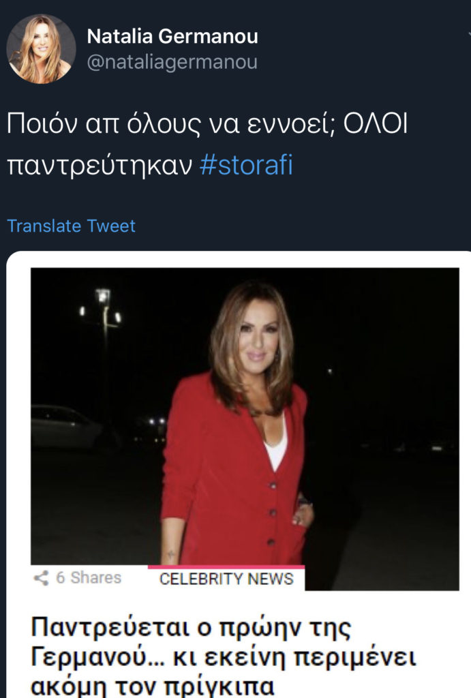The width and height of the screenshot is (471, 698).
Task: Select the CELEBRITY NEWS category tab
Action: coord(226,579)
